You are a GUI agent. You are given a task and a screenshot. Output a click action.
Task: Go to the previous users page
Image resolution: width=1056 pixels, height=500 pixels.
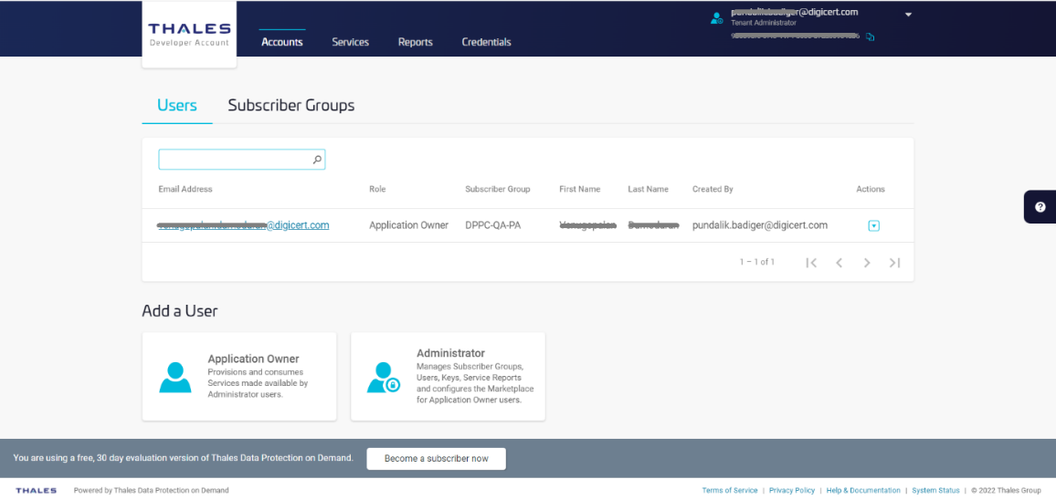(x=839, y=263)
